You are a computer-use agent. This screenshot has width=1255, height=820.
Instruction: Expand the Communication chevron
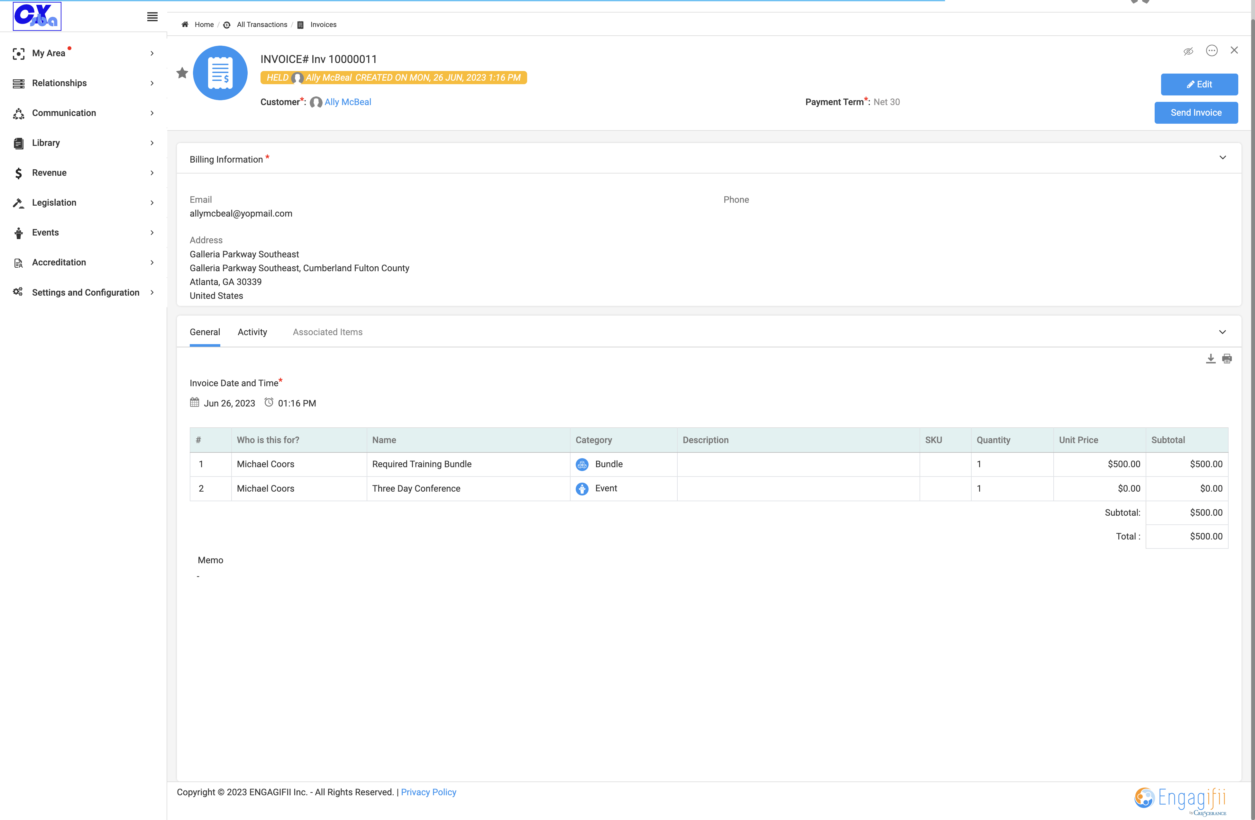click(152, 113)
